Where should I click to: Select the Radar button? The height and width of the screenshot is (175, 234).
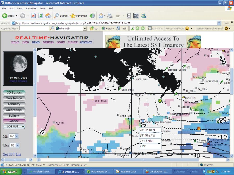[14, 121]
